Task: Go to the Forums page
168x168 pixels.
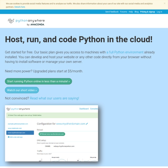Action: click(x=123, y=12)
